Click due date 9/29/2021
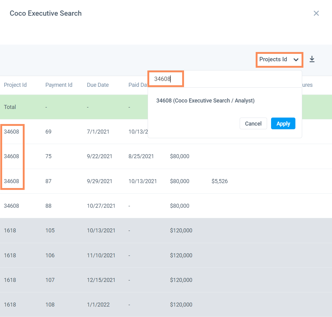 (x=99, y=181)
